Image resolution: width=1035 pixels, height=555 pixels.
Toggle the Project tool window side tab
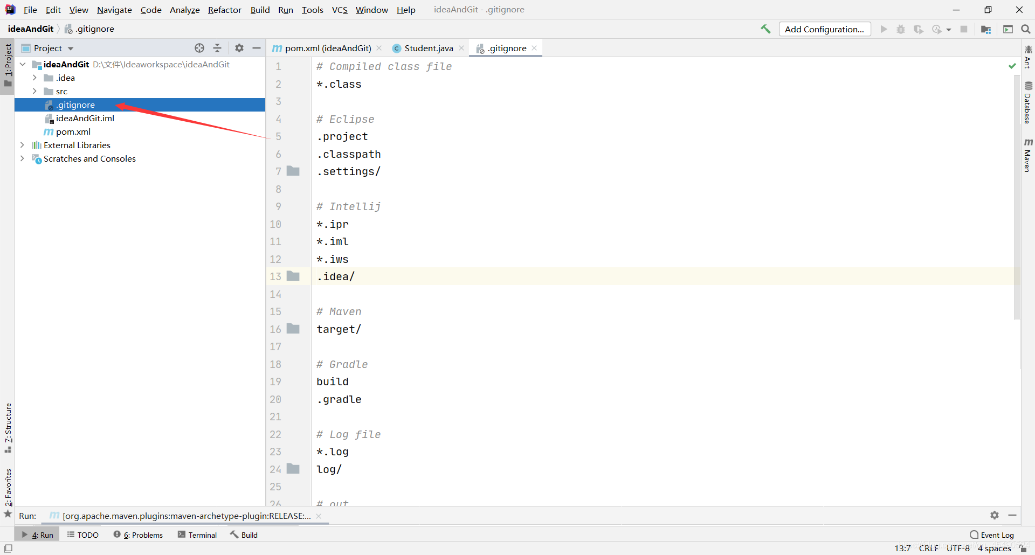pos(8,66)
